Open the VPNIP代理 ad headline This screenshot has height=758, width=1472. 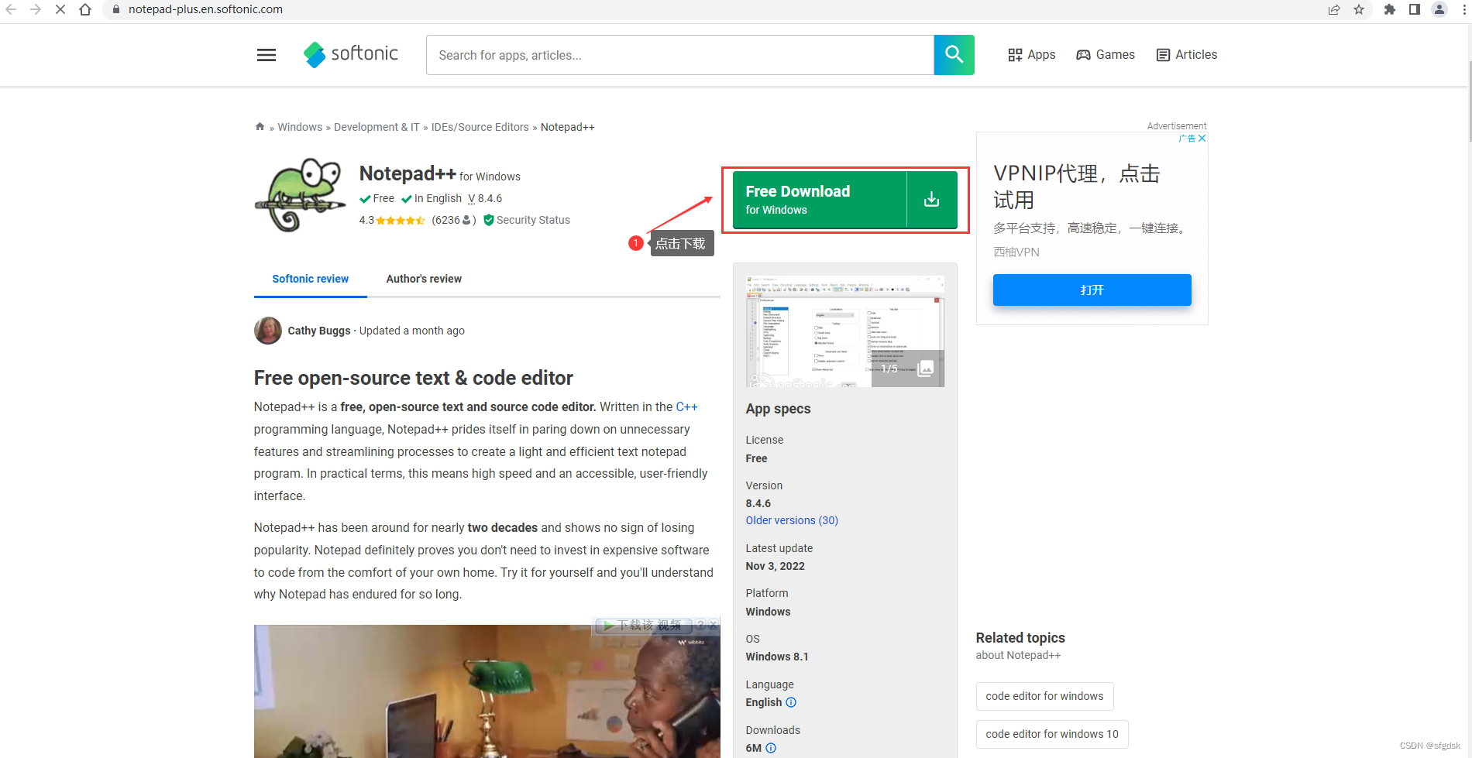1077,187
